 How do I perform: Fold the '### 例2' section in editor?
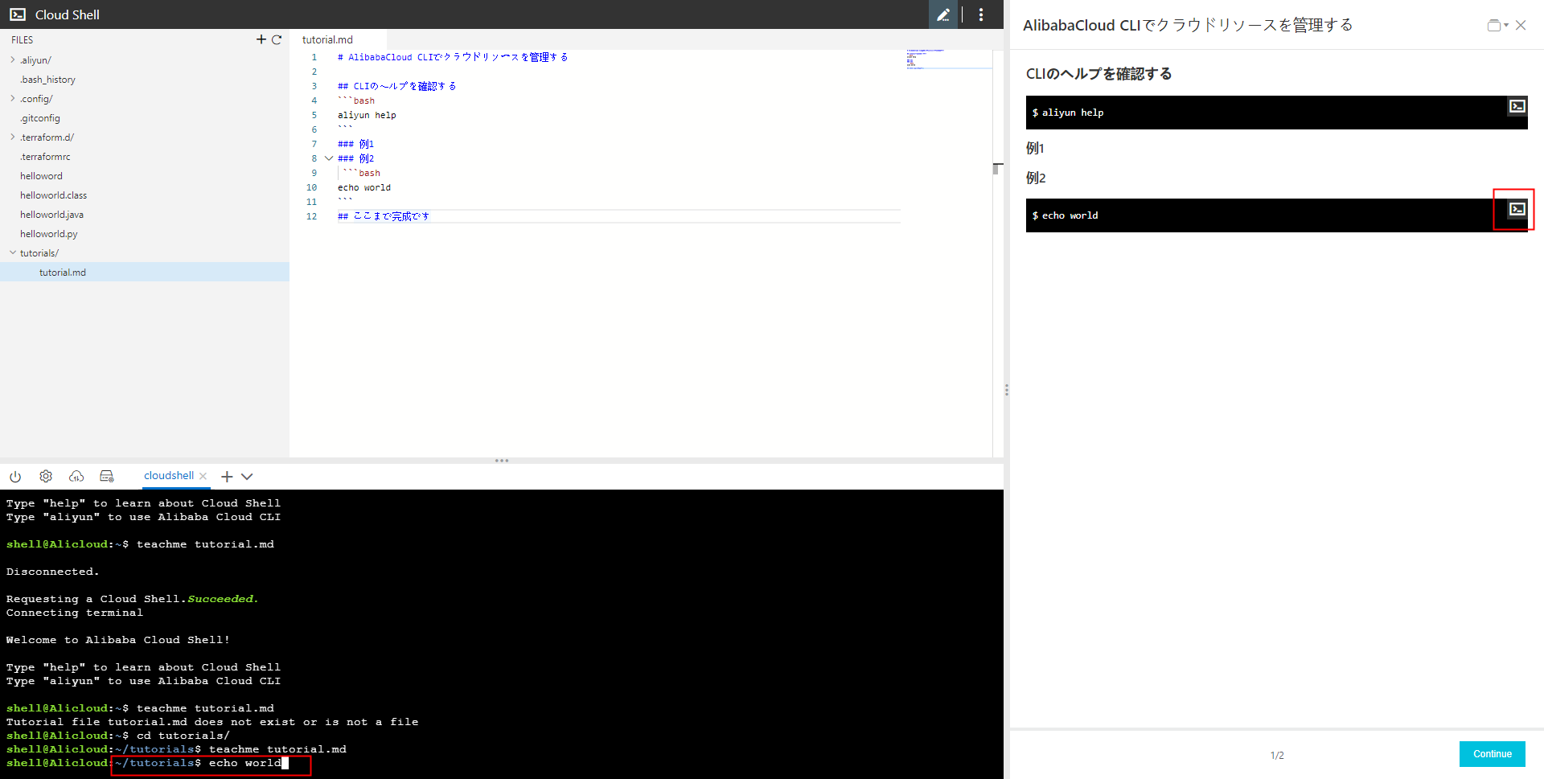[x=329, y=158]
